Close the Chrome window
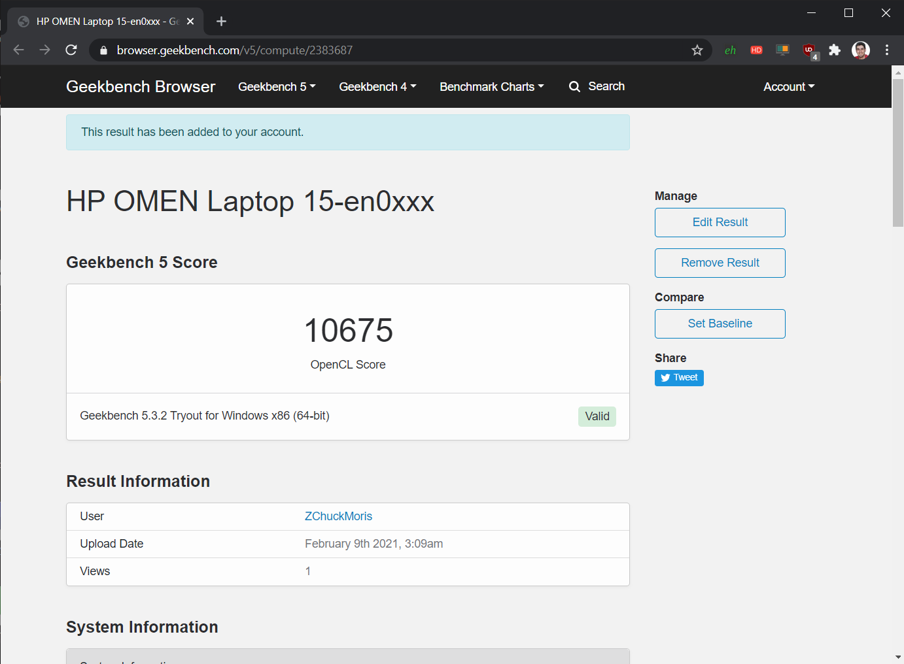Image resolution: width=904 pixels, height=664 pixels. pyautogui.click(x=886, y=13)
